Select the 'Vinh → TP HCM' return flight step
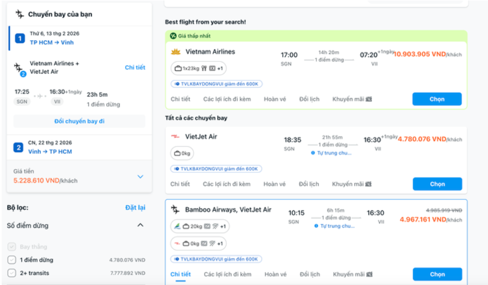Screen dimensions: 488x285 tap(50, 151)
